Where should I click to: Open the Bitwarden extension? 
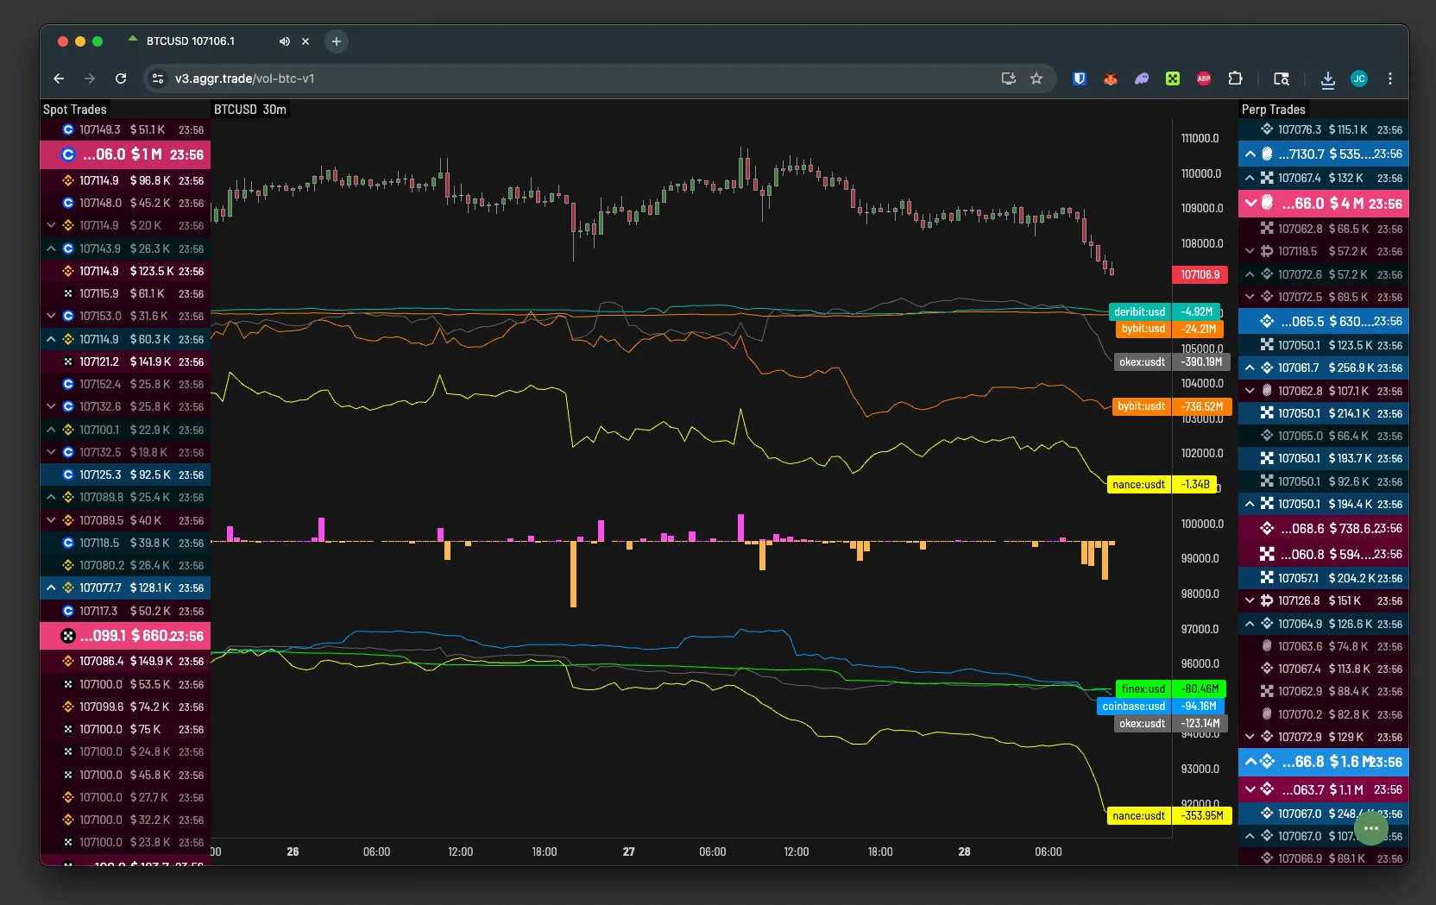(x=1079, y=79)
